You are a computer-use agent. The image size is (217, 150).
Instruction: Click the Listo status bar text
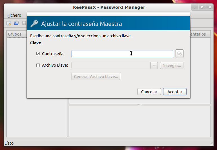9,143
